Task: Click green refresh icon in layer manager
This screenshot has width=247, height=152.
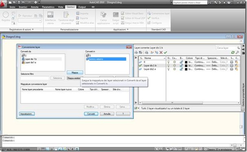Action: (x=233, y=52)
